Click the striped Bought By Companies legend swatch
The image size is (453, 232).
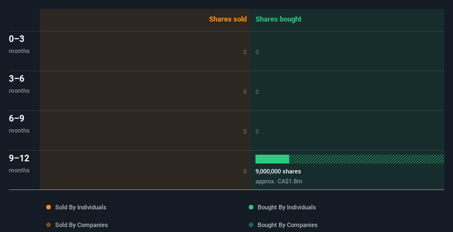[x=251, y=225]
